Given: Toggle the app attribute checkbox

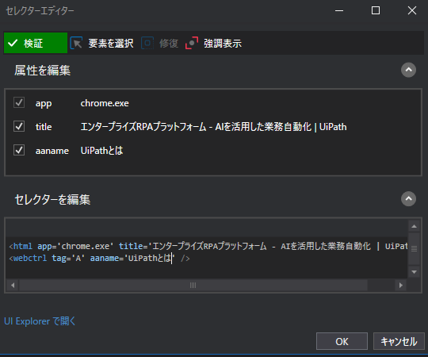Looking at the screenshot, I should click(19, 102).
